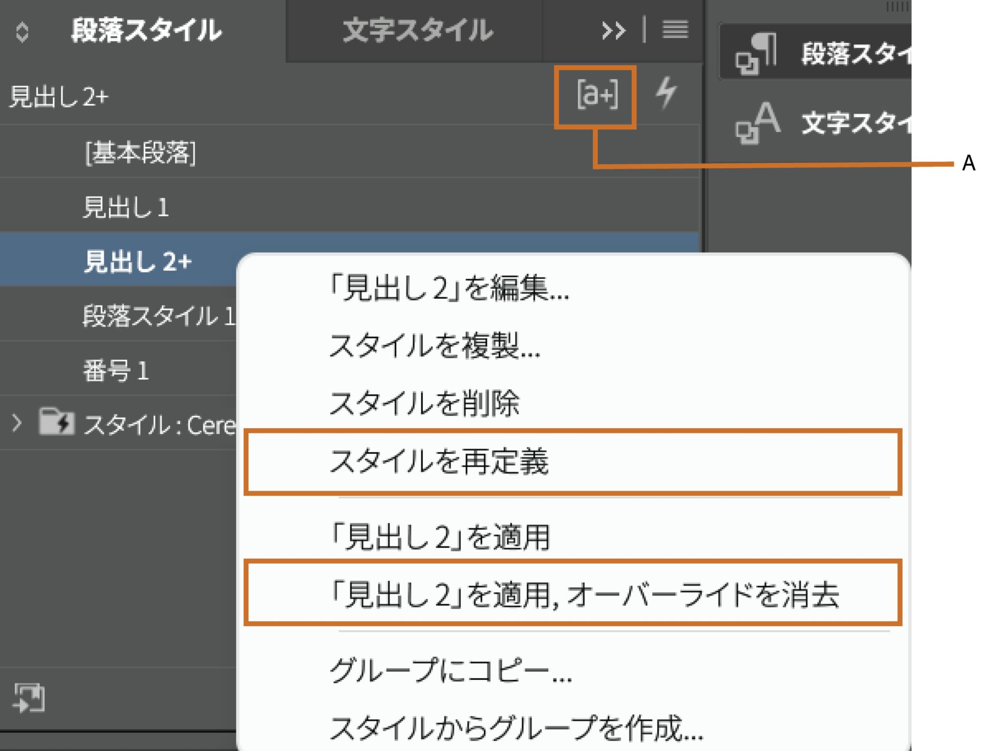This screenshot has width=983, height=751.
Task: Click the folder icon next to スタイル : Cere group
Action: coord(55,423)
